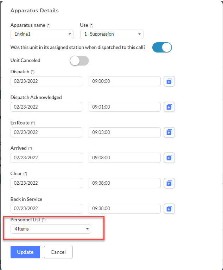Click the copy icon beside En Route time
The image size is (223, 270).
pos(169,132)
